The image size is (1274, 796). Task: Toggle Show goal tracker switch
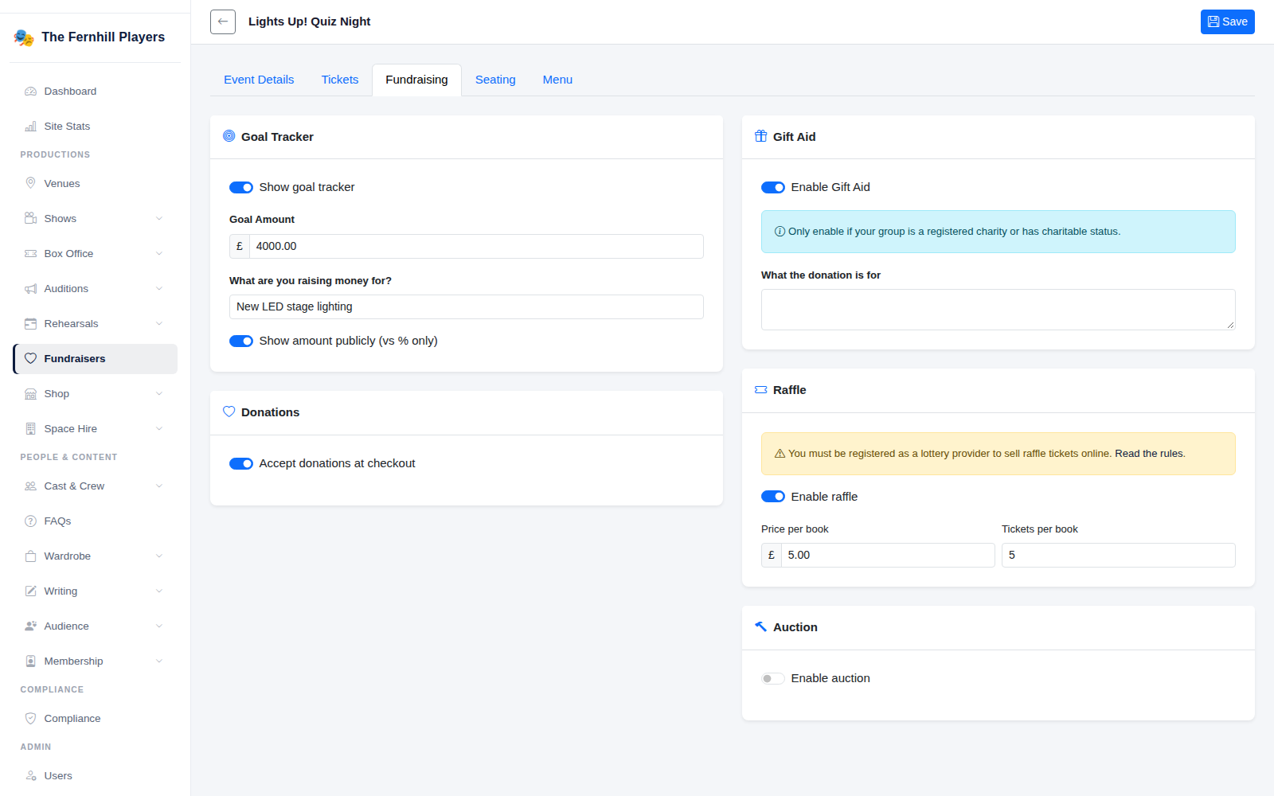(241, 187)
